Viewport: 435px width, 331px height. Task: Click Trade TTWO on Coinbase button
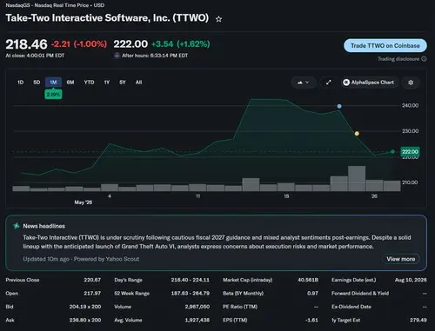(385, 46)
